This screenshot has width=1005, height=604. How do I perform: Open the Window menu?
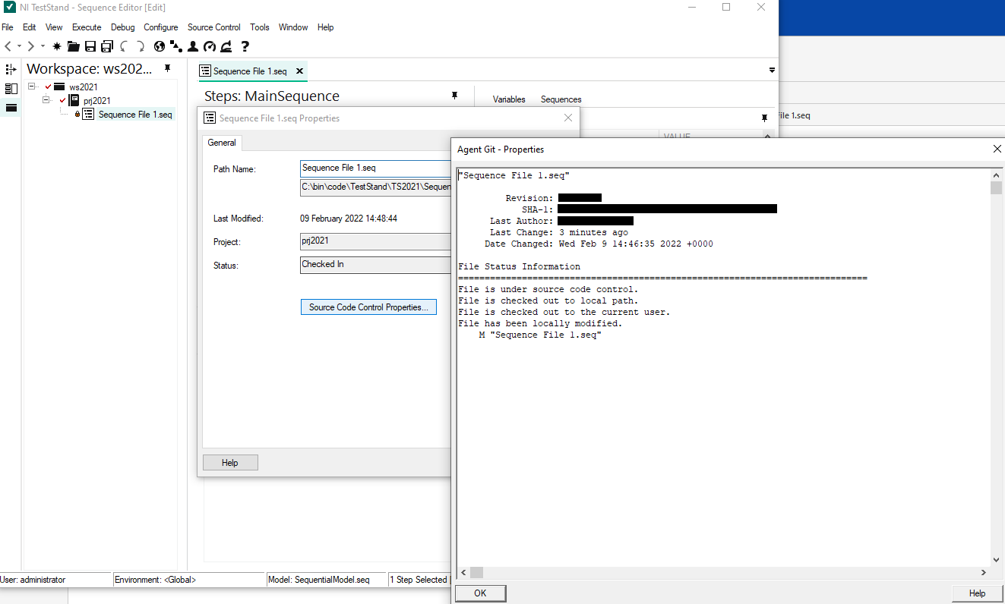[x=293, y=27]
